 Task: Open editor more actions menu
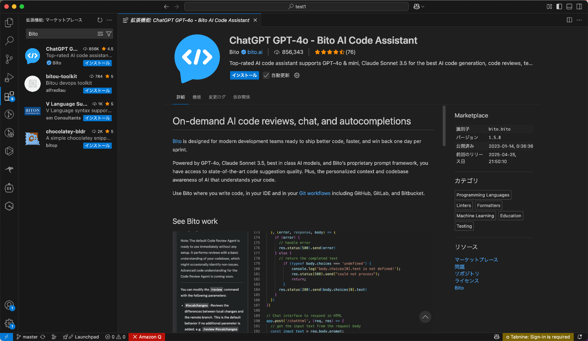pyautogui.click(x=580, y=20)
